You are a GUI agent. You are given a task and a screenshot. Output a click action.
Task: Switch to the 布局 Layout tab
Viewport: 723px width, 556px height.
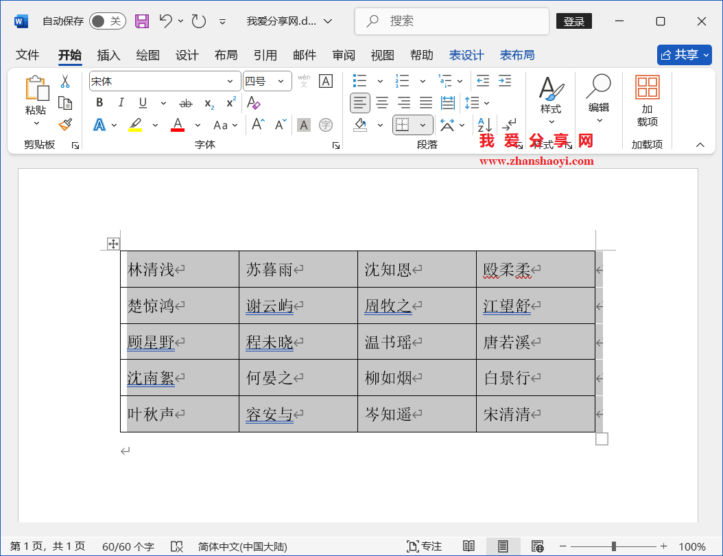tap(226, 56)
